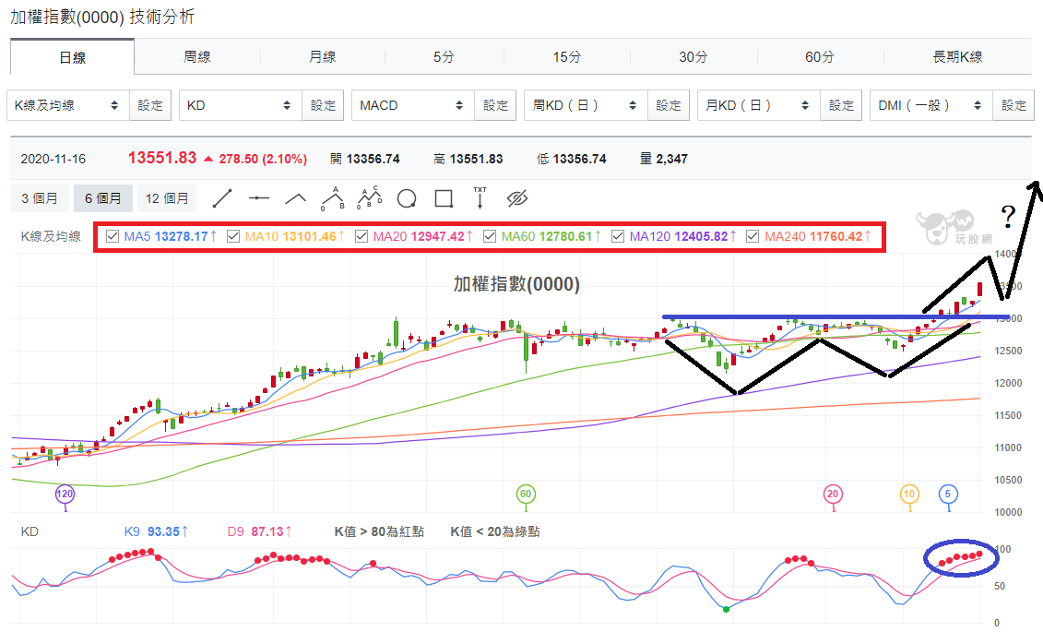Uncheck the MA60 moving average checkbox
Screen dimensions: 1043x632
[x=490, y=236]
